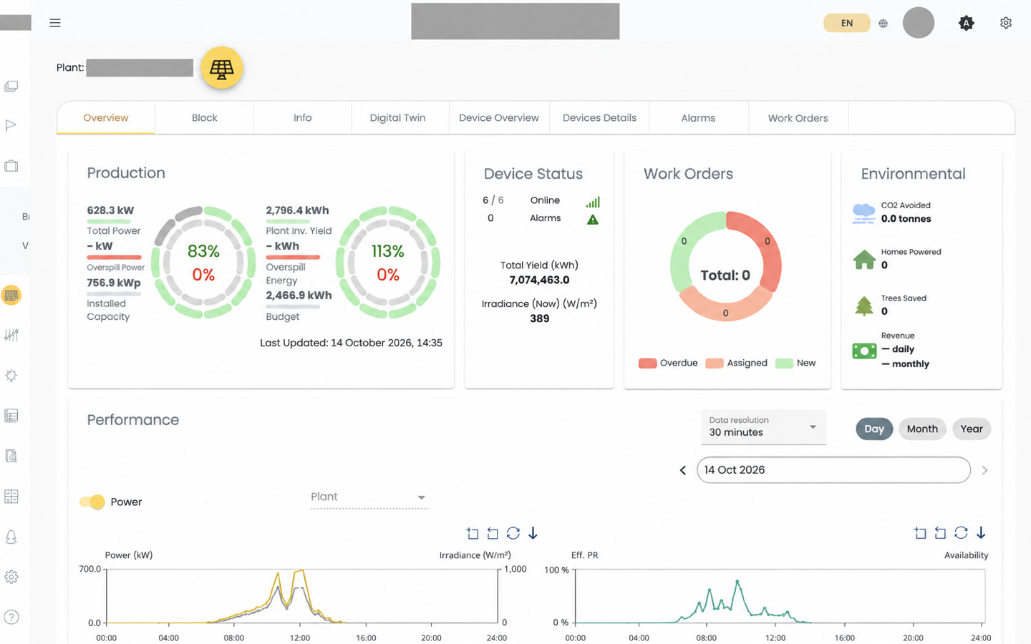This screenshot has height=644, width=1031.
Task: Open the document search sidebar icon
Action: [x=11, y=456]
